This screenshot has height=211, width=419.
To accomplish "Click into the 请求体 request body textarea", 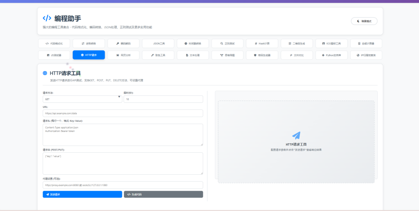I will [x=123, y=163].
